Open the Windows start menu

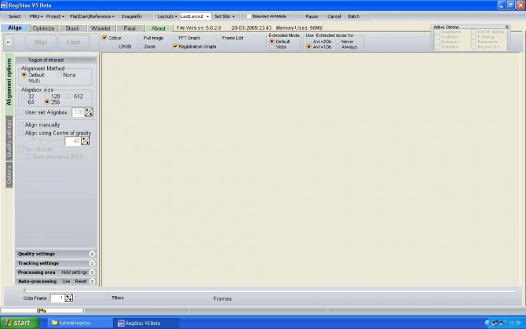(20, 323)
